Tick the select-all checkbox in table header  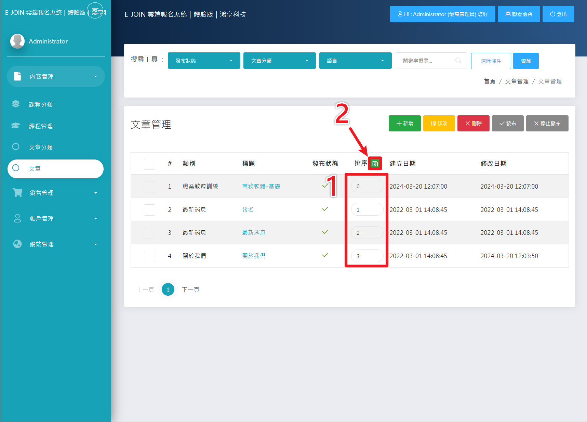[149, 164]
